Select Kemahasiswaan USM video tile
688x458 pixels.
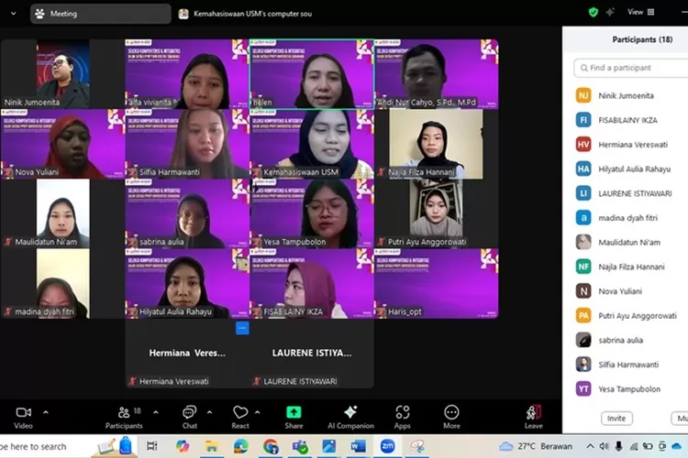(x=312, y=144)
